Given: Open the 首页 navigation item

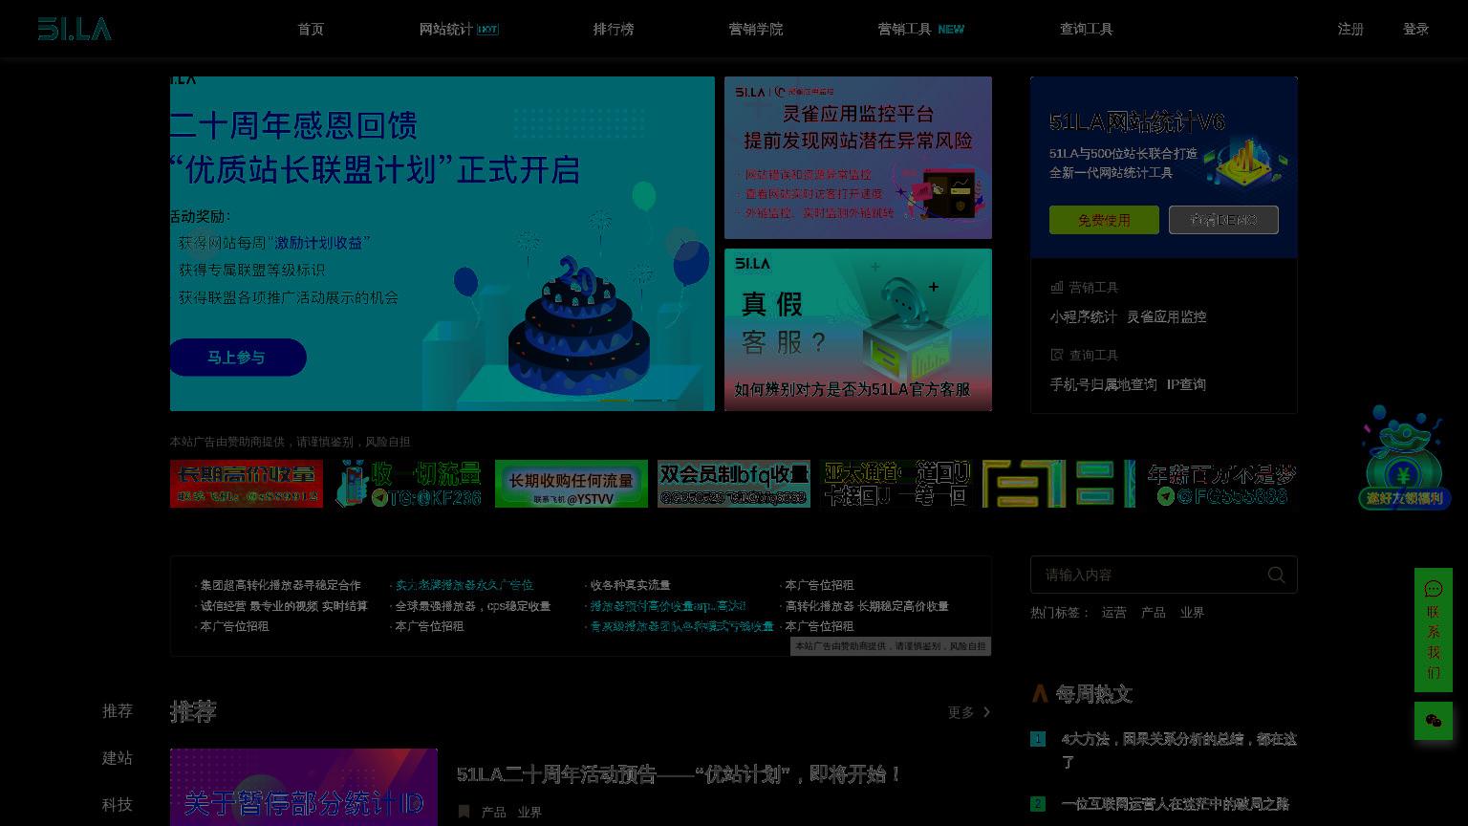Looking at the screenshot, I should pos(311,29).
